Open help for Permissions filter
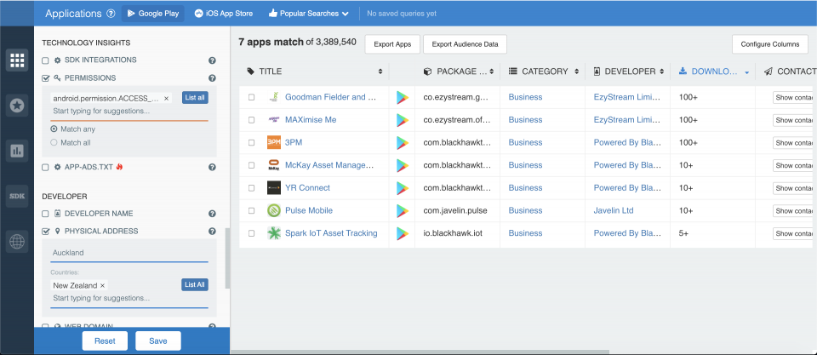The width and height of the screenshot is (817, 355). pyautogui.click(x=212, y=78)
